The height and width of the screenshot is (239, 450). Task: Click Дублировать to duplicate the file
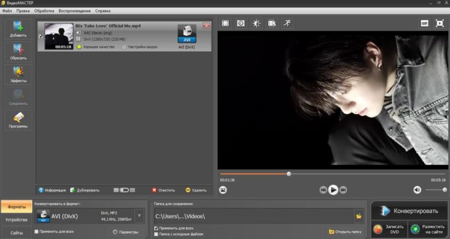point(84,190)
